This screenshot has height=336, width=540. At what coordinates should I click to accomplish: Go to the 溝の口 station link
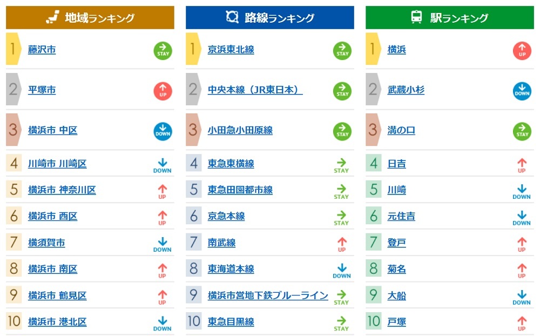coord(401,130)
